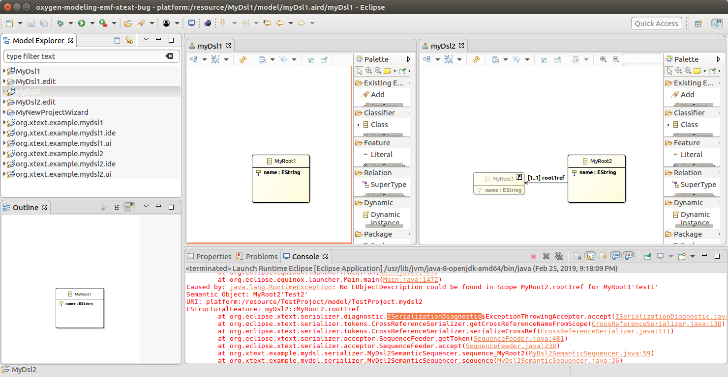Select the arrow selection tool in myDsl1 palette
The height and width of the screenshot is (377, 728).
tap(360, 71)
